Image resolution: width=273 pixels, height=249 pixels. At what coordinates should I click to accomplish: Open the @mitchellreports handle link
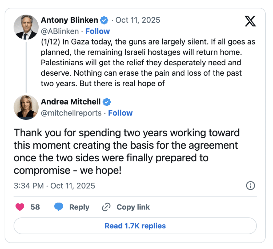tap(71, 113)
